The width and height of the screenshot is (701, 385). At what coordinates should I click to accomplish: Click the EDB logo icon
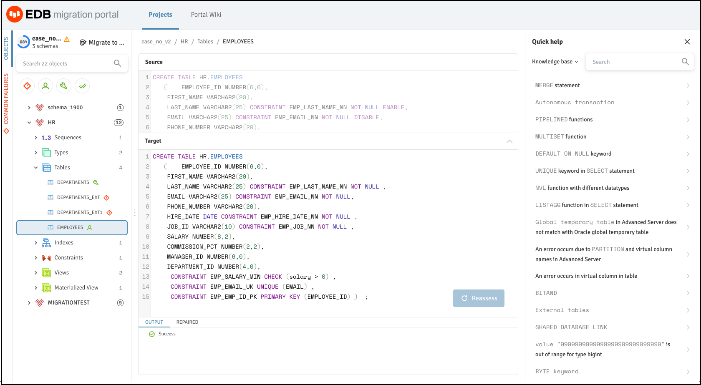tap(15, 15)
